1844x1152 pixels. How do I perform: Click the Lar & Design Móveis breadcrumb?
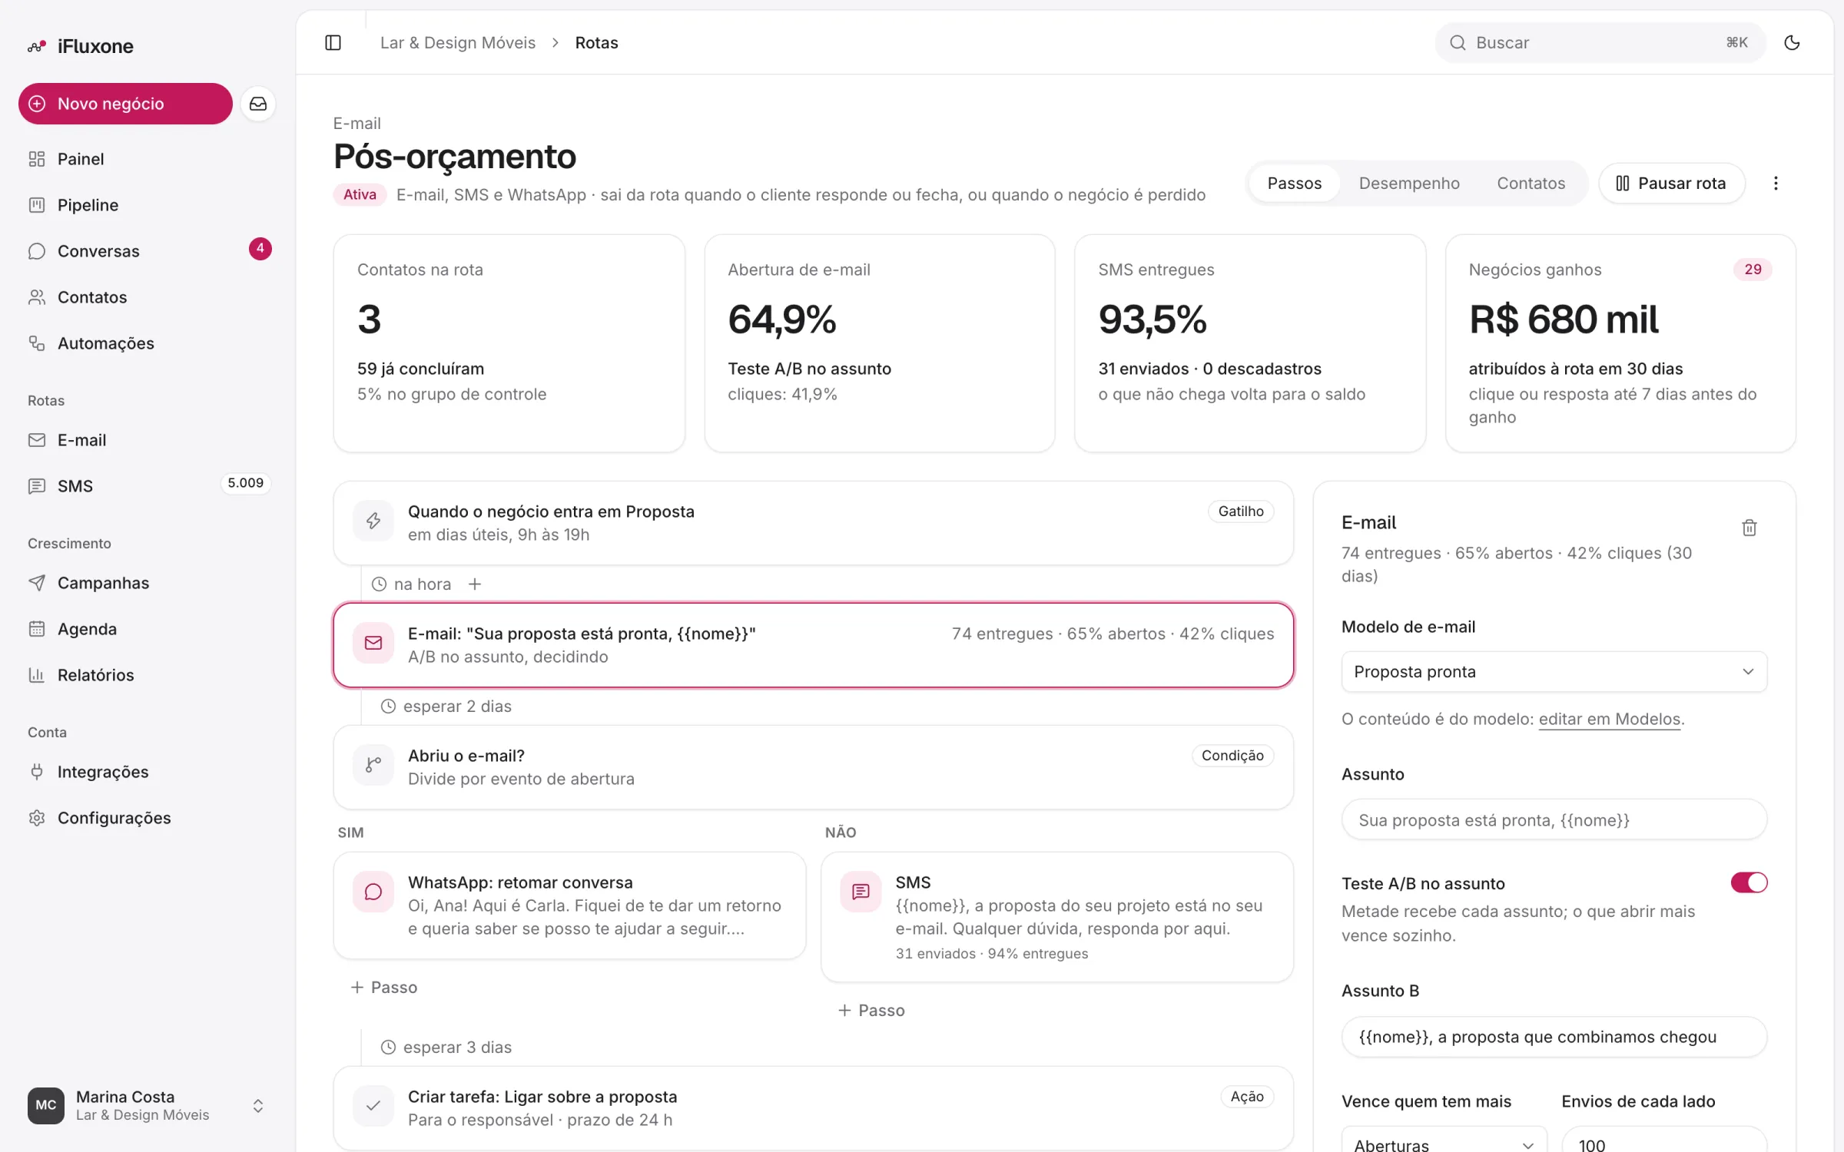coord(458,42)
